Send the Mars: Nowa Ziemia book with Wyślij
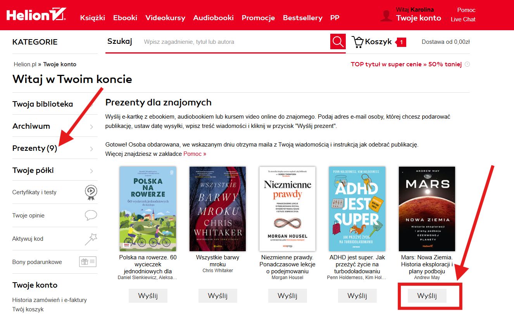 tap(427, 296)
